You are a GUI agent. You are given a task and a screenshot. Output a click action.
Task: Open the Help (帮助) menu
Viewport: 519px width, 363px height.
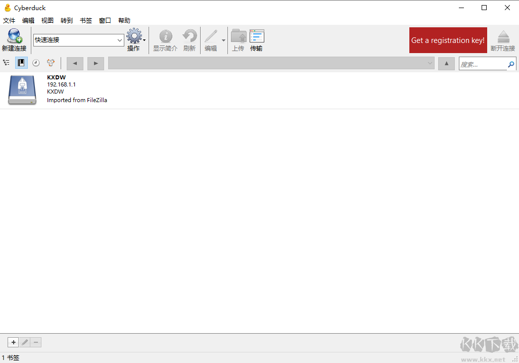click(124, 21)
